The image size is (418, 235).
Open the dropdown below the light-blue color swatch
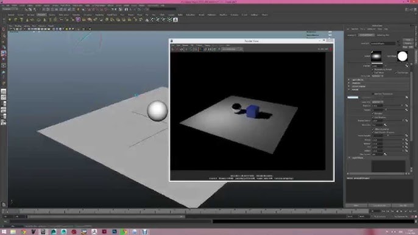click(378, 102)
